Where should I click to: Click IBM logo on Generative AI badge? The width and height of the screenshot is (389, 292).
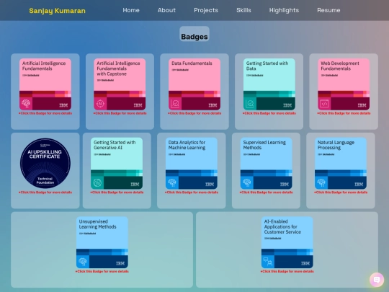tap(135, 185)
